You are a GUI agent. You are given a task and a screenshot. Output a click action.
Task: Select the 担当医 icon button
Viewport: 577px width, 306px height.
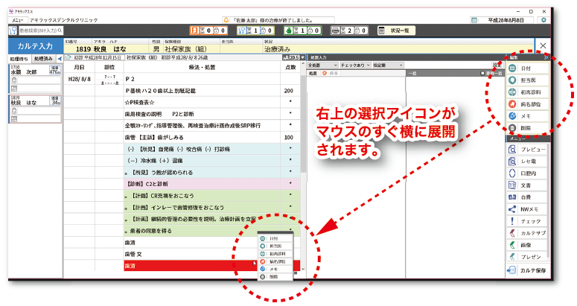tap(529, 81)
